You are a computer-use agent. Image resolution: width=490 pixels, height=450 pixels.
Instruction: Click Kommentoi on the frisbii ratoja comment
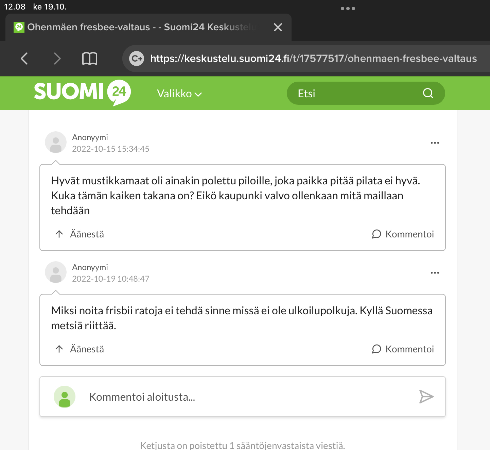pyautogui.click(x=403, y=349)
